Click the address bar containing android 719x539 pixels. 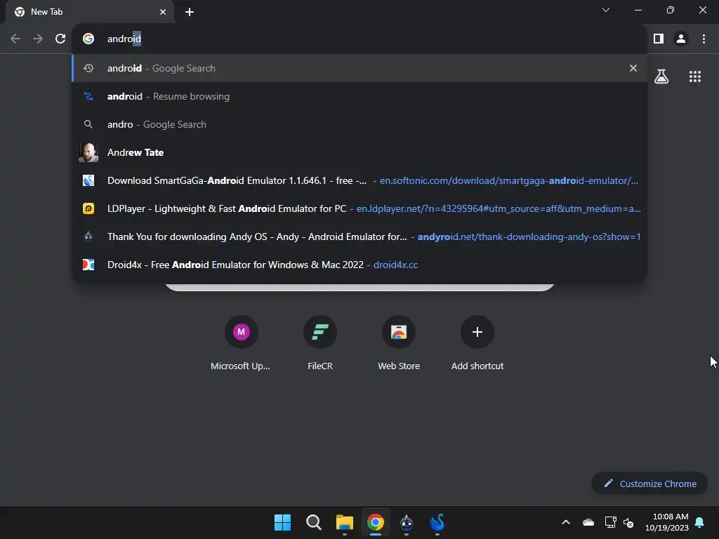click(359, 39)
